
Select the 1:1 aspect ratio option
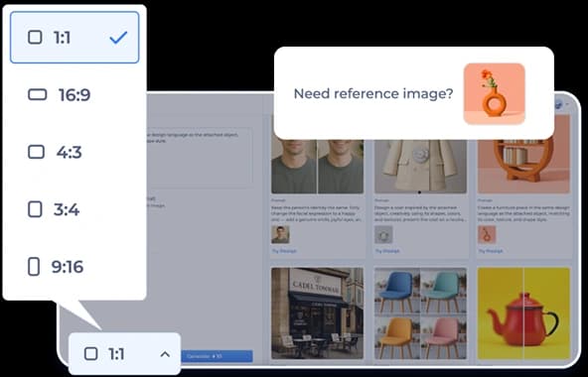click(x=74, y=37)
